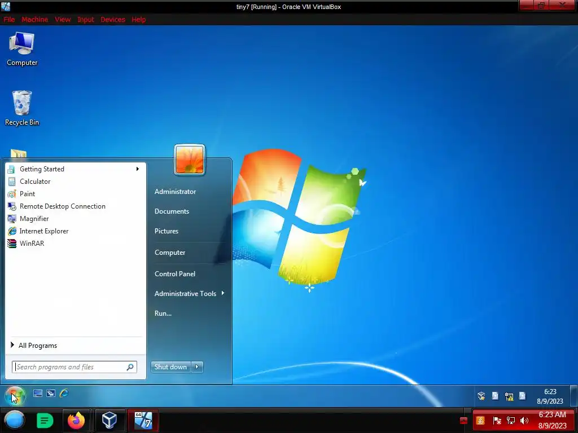578x433 pixels.
Task: Click the VirtualBox Guest Additions tray icon
Action: tap(481, 396)
